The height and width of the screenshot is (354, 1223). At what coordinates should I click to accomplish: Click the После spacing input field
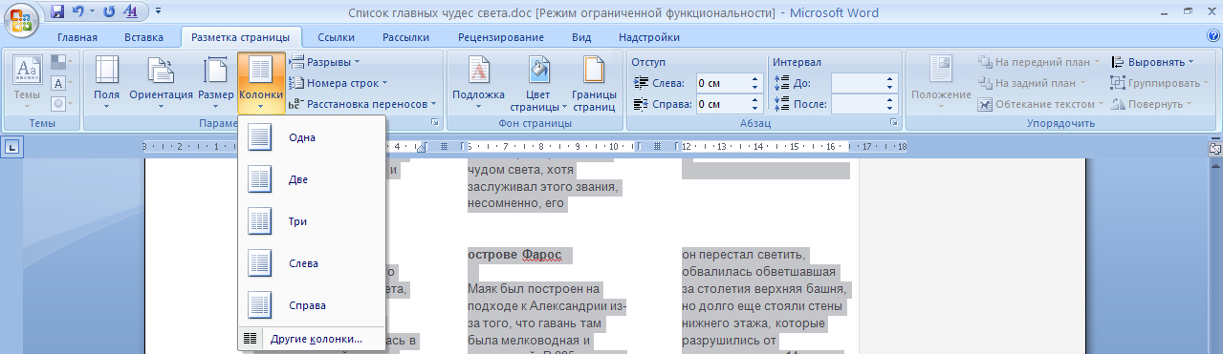tap(858, 103)
